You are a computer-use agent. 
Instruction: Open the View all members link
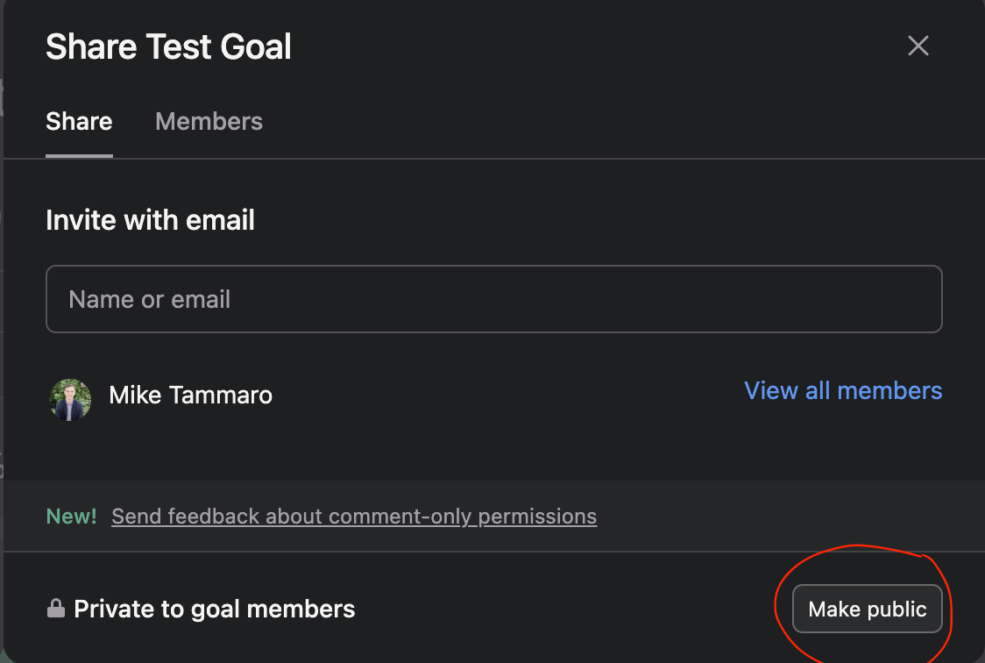(x=843, y=390)
